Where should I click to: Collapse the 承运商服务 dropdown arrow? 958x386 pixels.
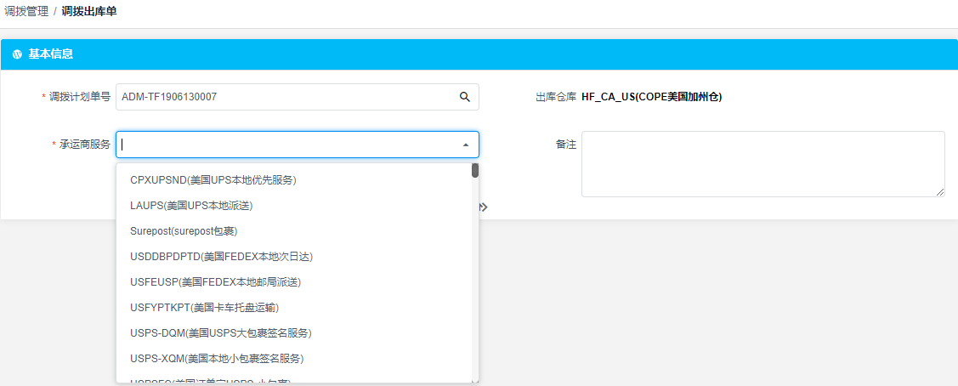pyautogui.click(x=466, y=145)
